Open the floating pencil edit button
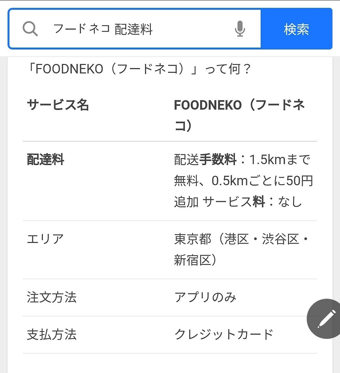Viewport: 340px width, 373px height. click(323, 319)
